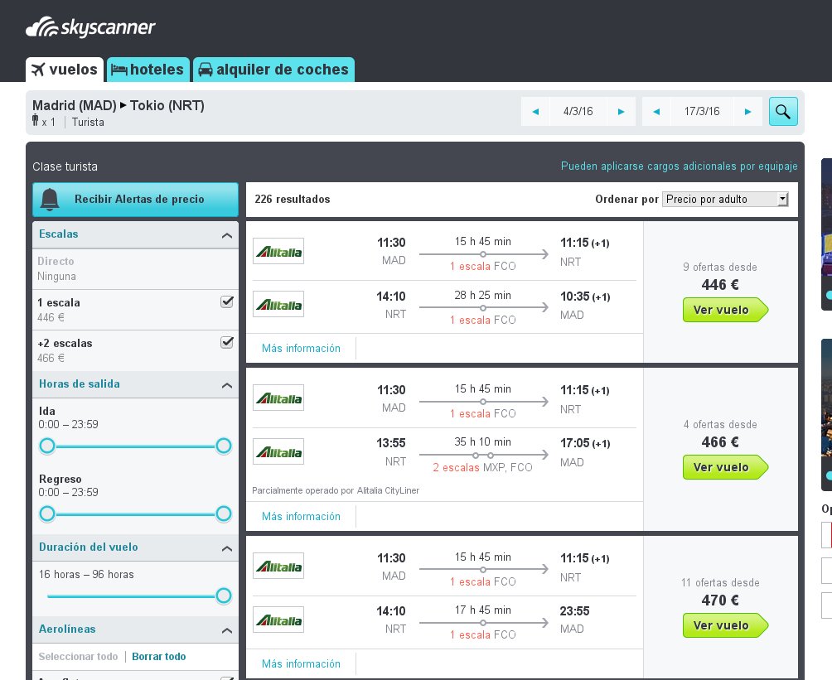Image resolution: width=832 pixels, height=680 pixels.
Task: Click the 4/3/16 departure date field
Action: 578,111
